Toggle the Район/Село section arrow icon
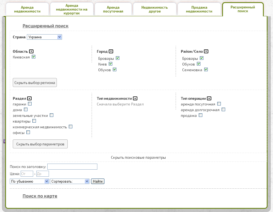Screen dimensions: 273x212 (206, 51)
